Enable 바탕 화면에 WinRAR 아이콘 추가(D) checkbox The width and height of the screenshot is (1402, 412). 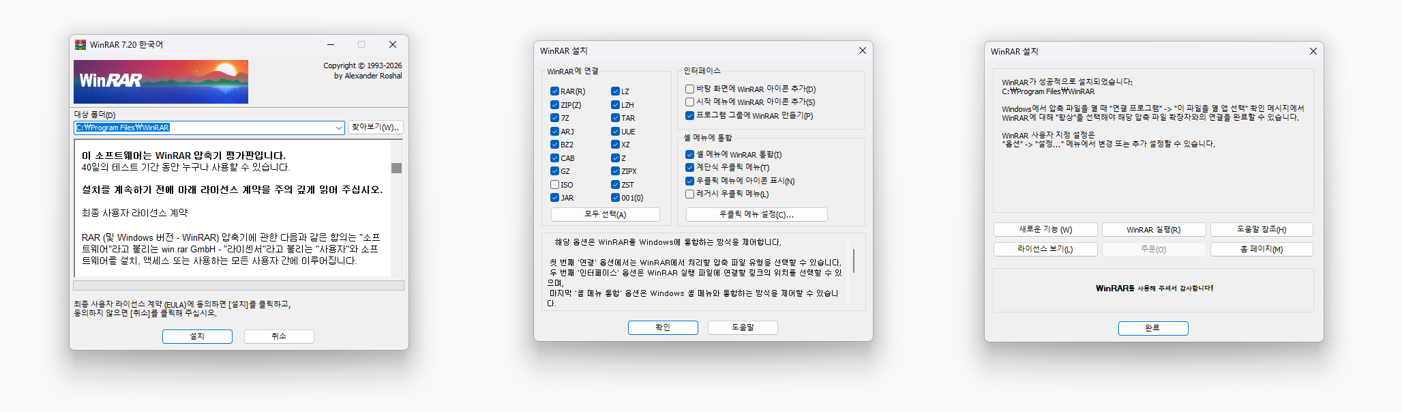(x=689, y=89)
